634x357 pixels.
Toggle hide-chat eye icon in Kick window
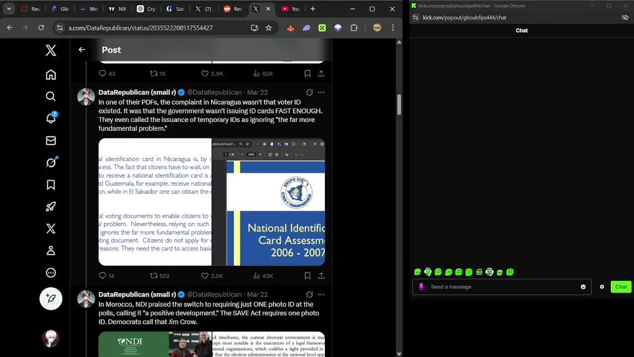pos(625,17)
